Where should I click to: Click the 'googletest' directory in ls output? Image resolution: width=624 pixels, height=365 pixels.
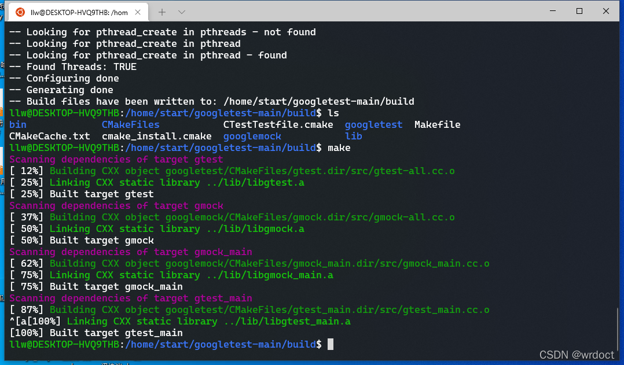tap(374, 125)
